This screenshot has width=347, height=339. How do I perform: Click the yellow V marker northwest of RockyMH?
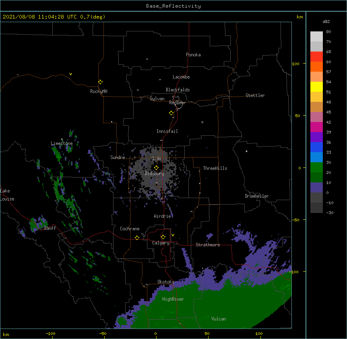(x=70, y=74)
